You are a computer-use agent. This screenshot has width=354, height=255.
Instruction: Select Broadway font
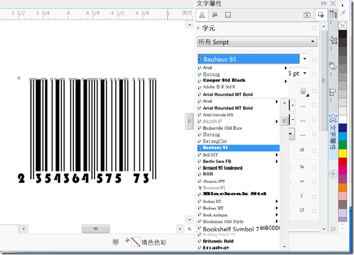(238, 248)
